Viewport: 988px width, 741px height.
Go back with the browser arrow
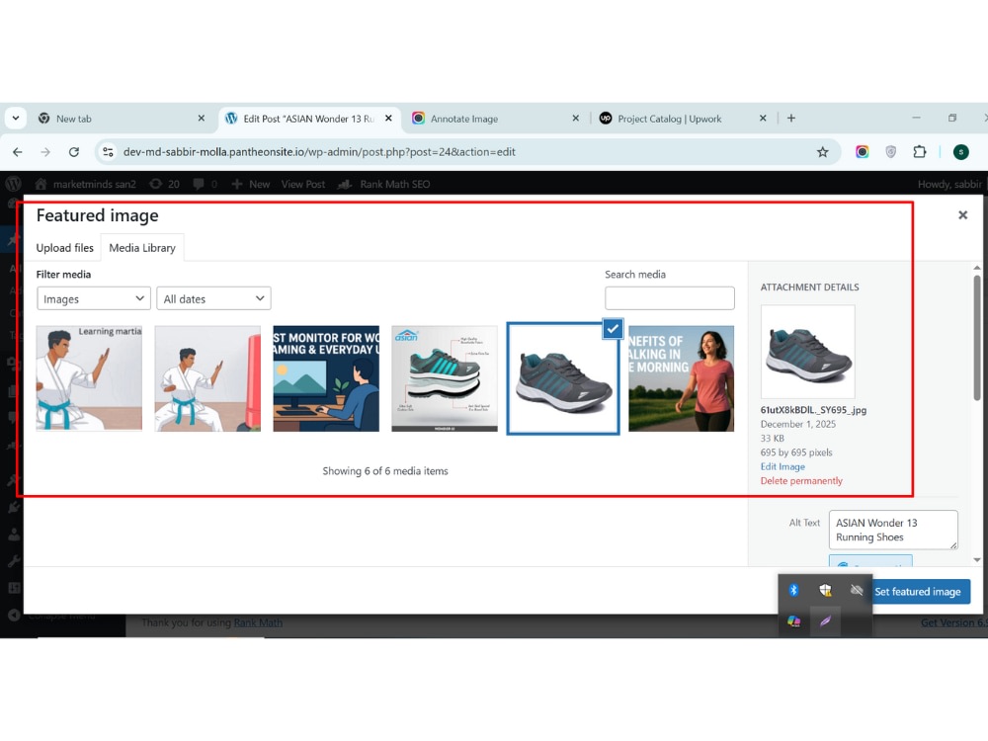[18, 152]
